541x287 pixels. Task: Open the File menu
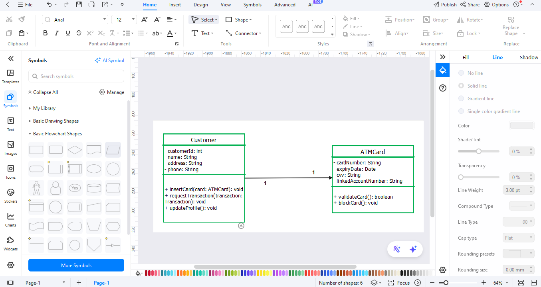pos(25,5)
